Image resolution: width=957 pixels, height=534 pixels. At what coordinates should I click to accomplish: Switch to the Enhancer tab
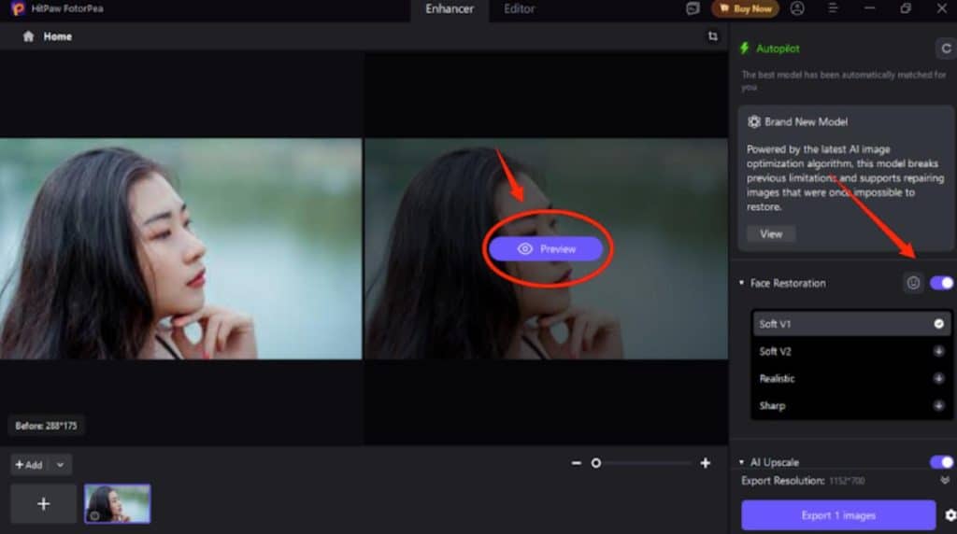[450, 9]
